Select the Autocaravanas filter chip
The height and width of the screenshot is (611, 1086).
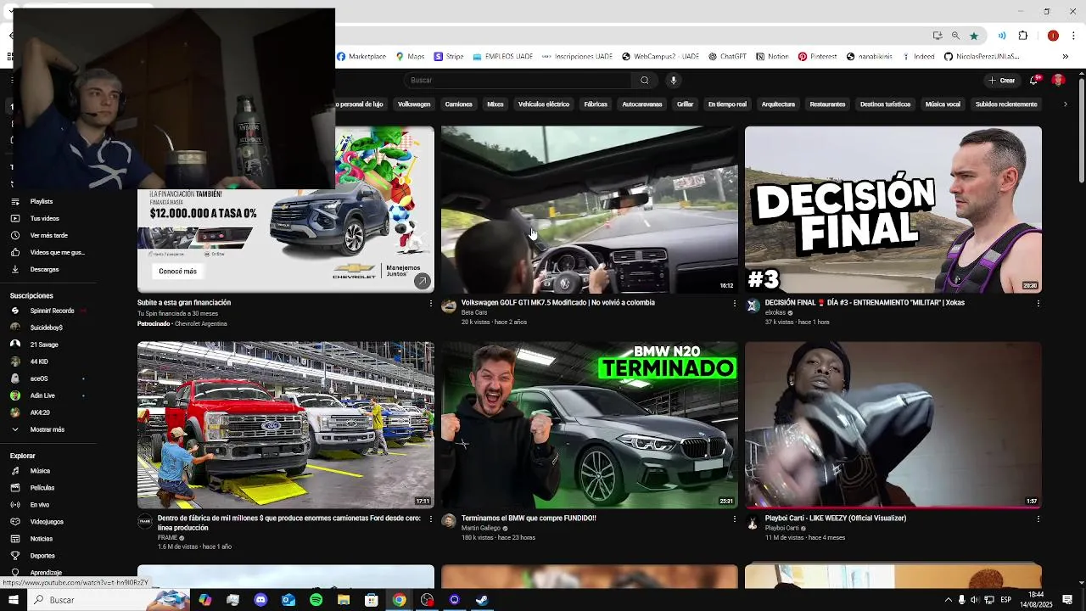point(642,104)
